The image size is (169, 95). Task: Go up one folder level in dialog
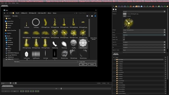[11, 13]
